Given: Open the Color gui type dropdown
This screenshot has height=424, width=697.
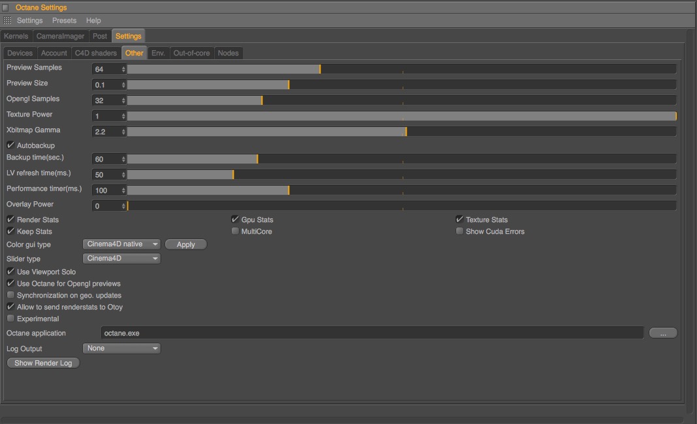Looking at the screenshot, I should (x=121, y=244).
